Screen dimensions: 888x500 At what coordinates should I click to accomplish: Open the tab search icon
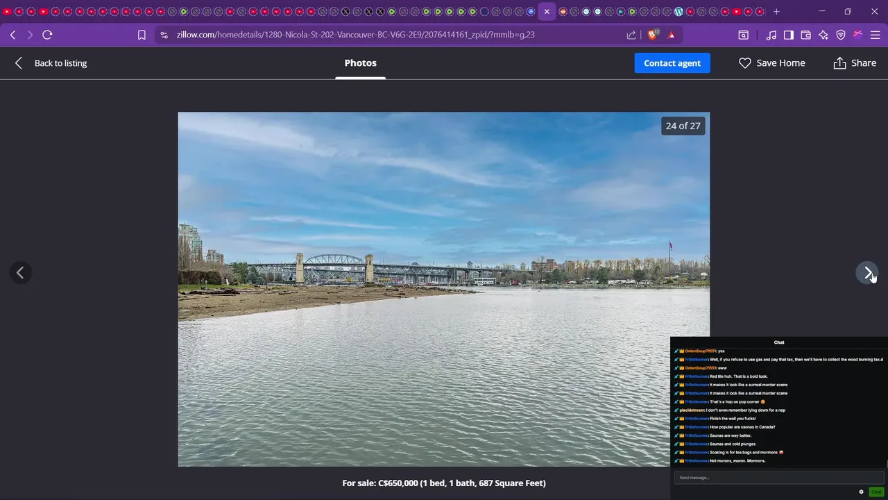[743, 35]
